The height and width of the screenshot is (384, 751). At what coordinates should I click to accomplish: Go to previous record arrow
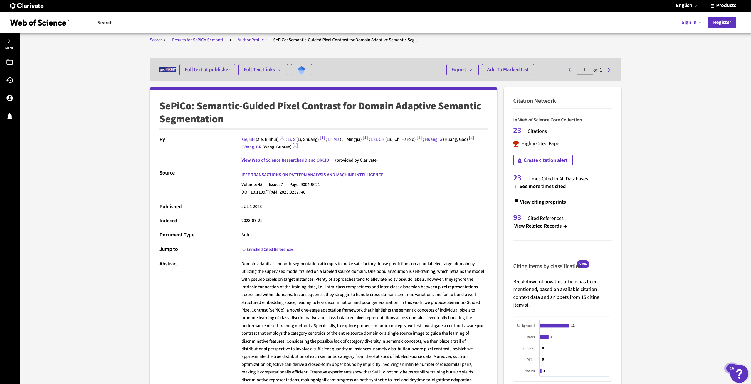pos(569,70)
